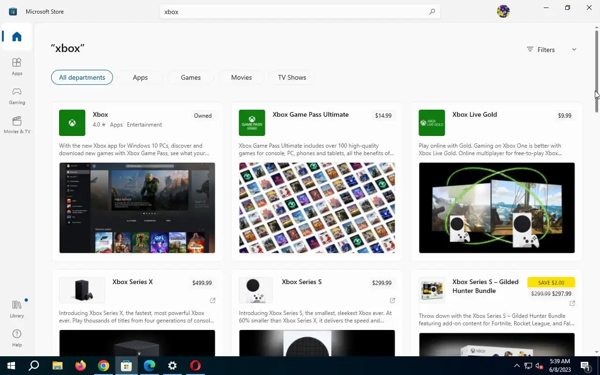Screen dimensions: 600x375
Task: Open the Xbox Series X title
Action: click(x=133, y=282)
